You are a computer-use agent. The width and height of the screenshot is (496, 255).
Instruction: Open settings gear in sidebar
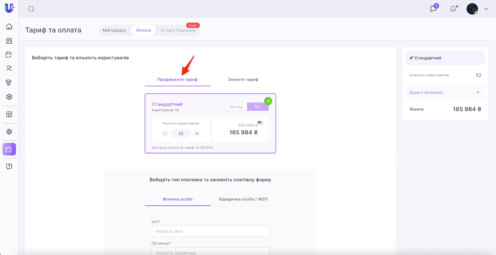tap(9, 132)
